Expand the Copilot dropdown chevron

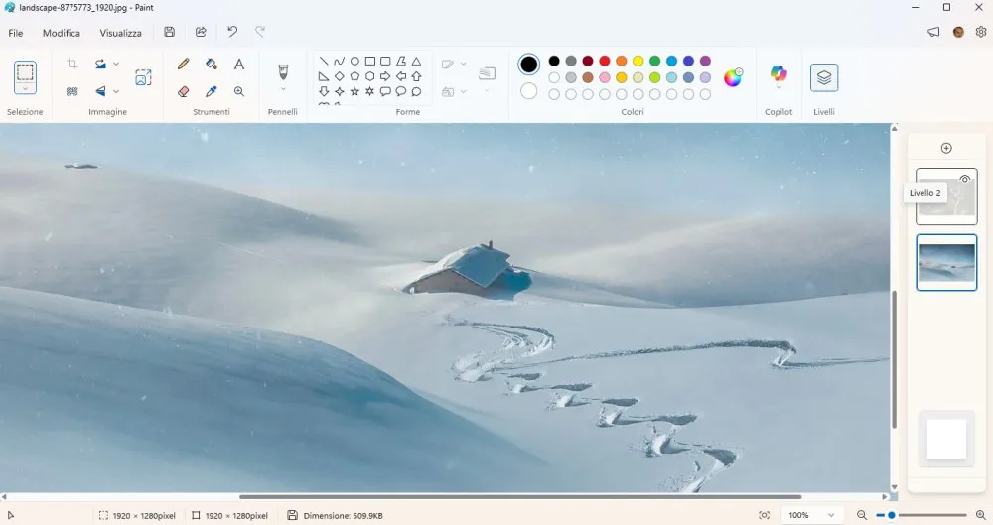[779, 86]
